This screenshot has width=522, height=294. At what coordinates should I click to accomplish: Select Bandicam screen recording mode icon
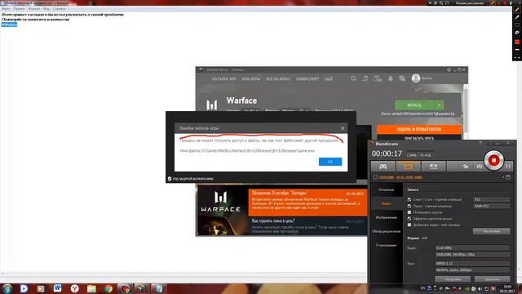click(x=408, y=167)
